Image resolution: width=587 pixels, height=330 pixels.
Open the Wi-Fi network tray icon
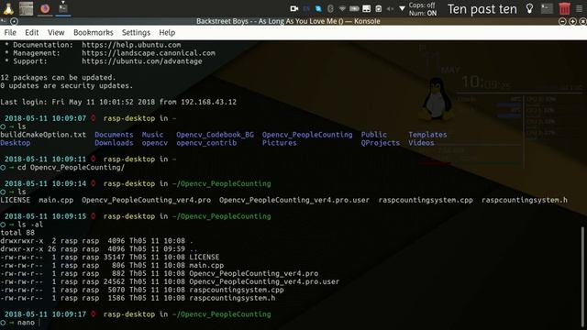342,8
